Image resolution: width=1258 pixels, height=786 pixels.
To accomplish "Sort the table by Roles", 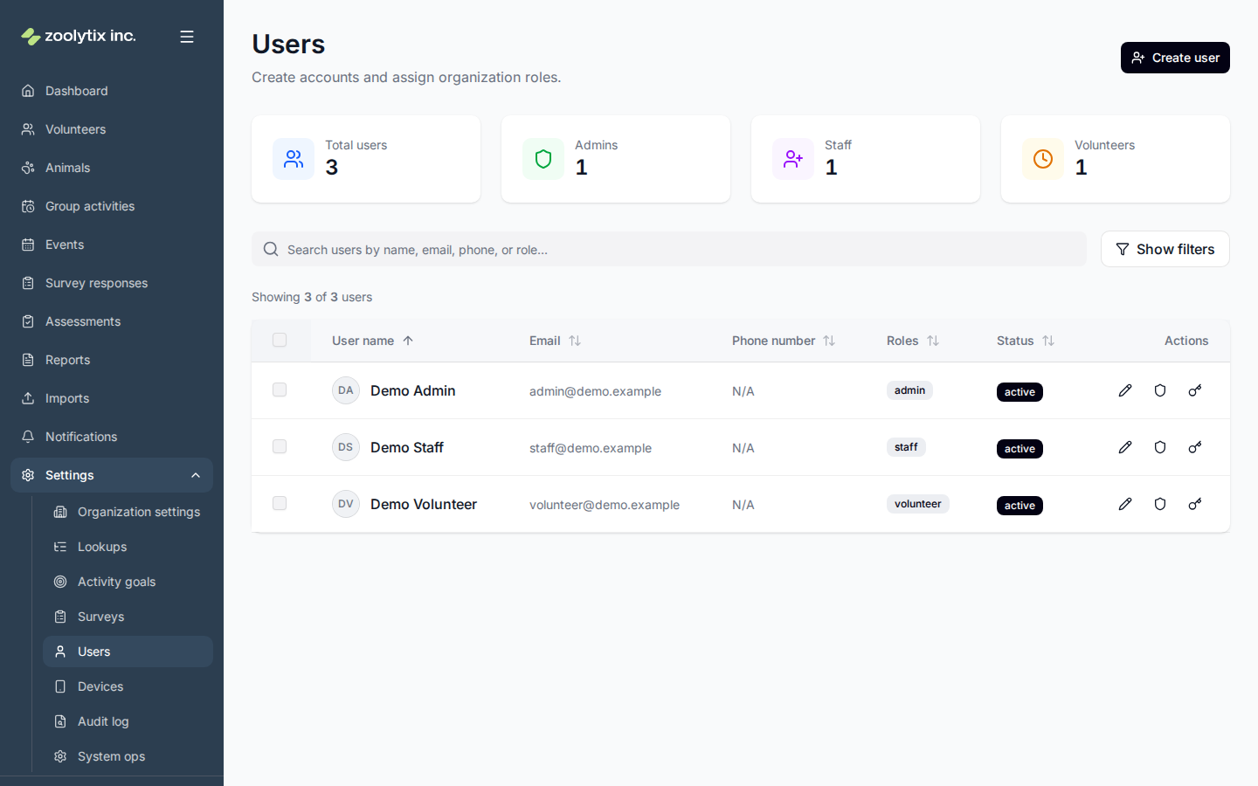I will click(913, 341).
